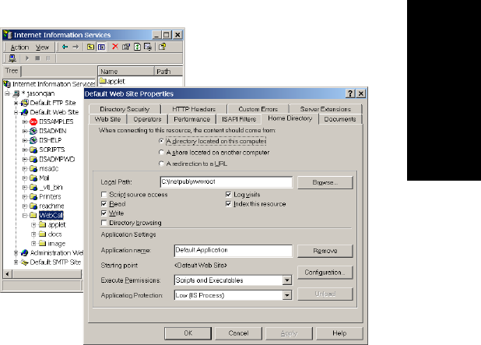The height and width of the screenshot is (345, 481).
Task: Click the Pause item icon
Action: pyautogui.click(x=47, y=58)
